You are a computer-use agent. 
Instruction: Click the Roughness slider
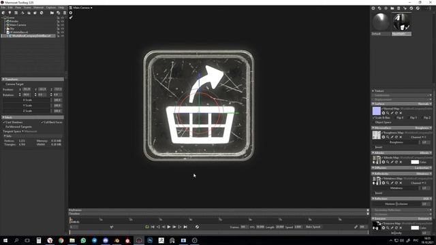pos(396,142)
